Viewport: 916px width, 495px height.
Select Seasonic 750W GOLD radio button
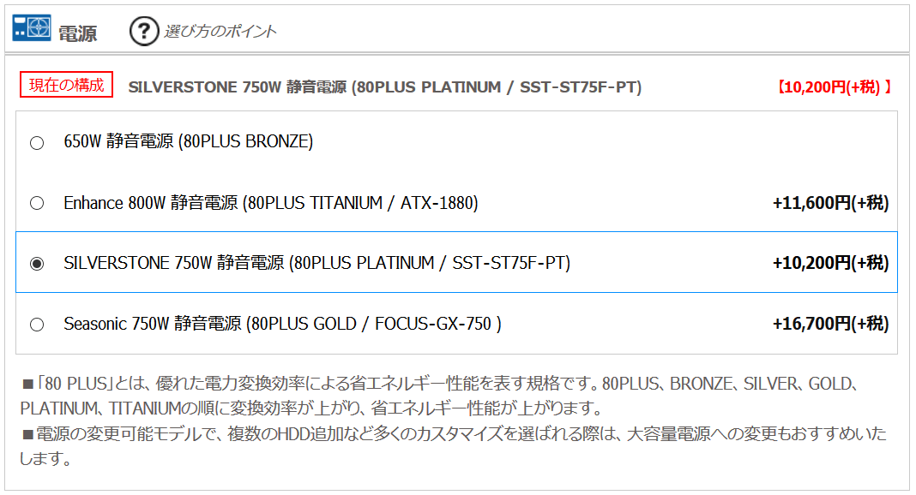click(37, 325)
